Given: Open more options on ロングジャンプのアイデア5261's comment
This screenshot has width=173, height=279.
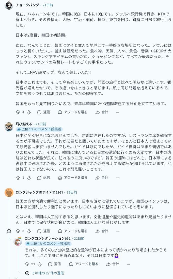Looking at the screenshot, I should (x=118, y=231).
